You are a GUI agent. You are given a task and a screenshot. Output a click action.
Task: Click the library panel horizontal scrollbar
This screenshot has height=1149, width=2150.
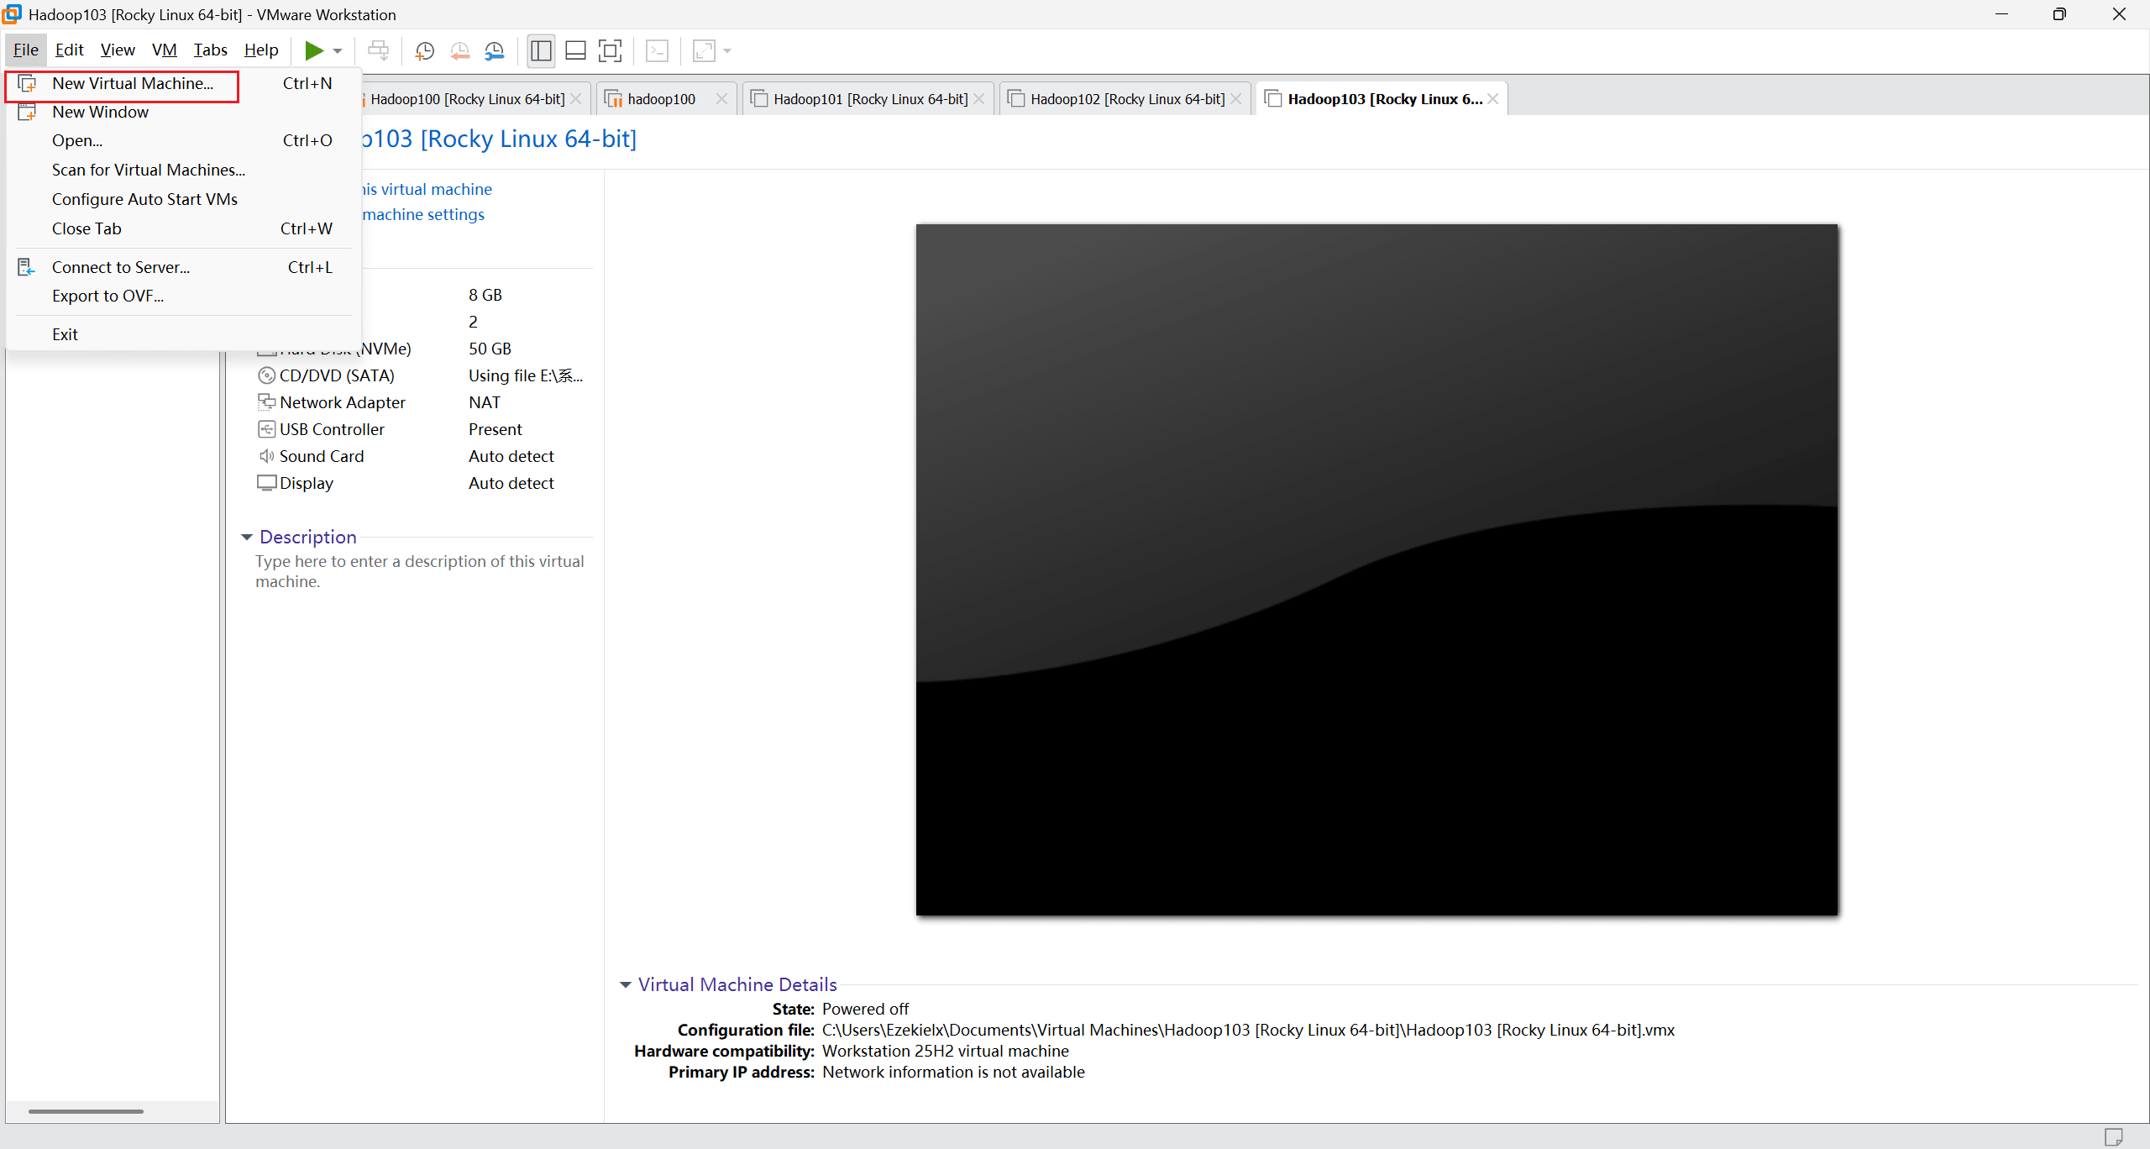(x=86, y=1111)
